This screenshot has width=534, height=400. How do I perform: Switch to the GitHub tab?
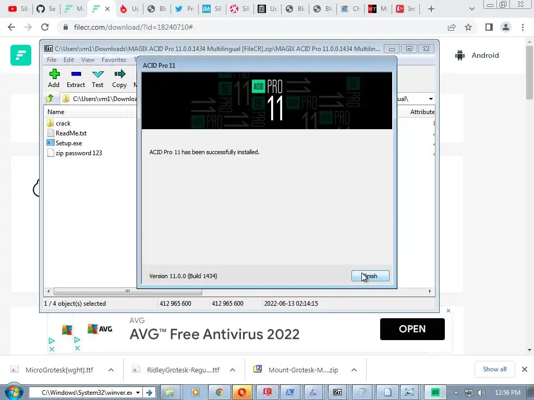point(46,9)
